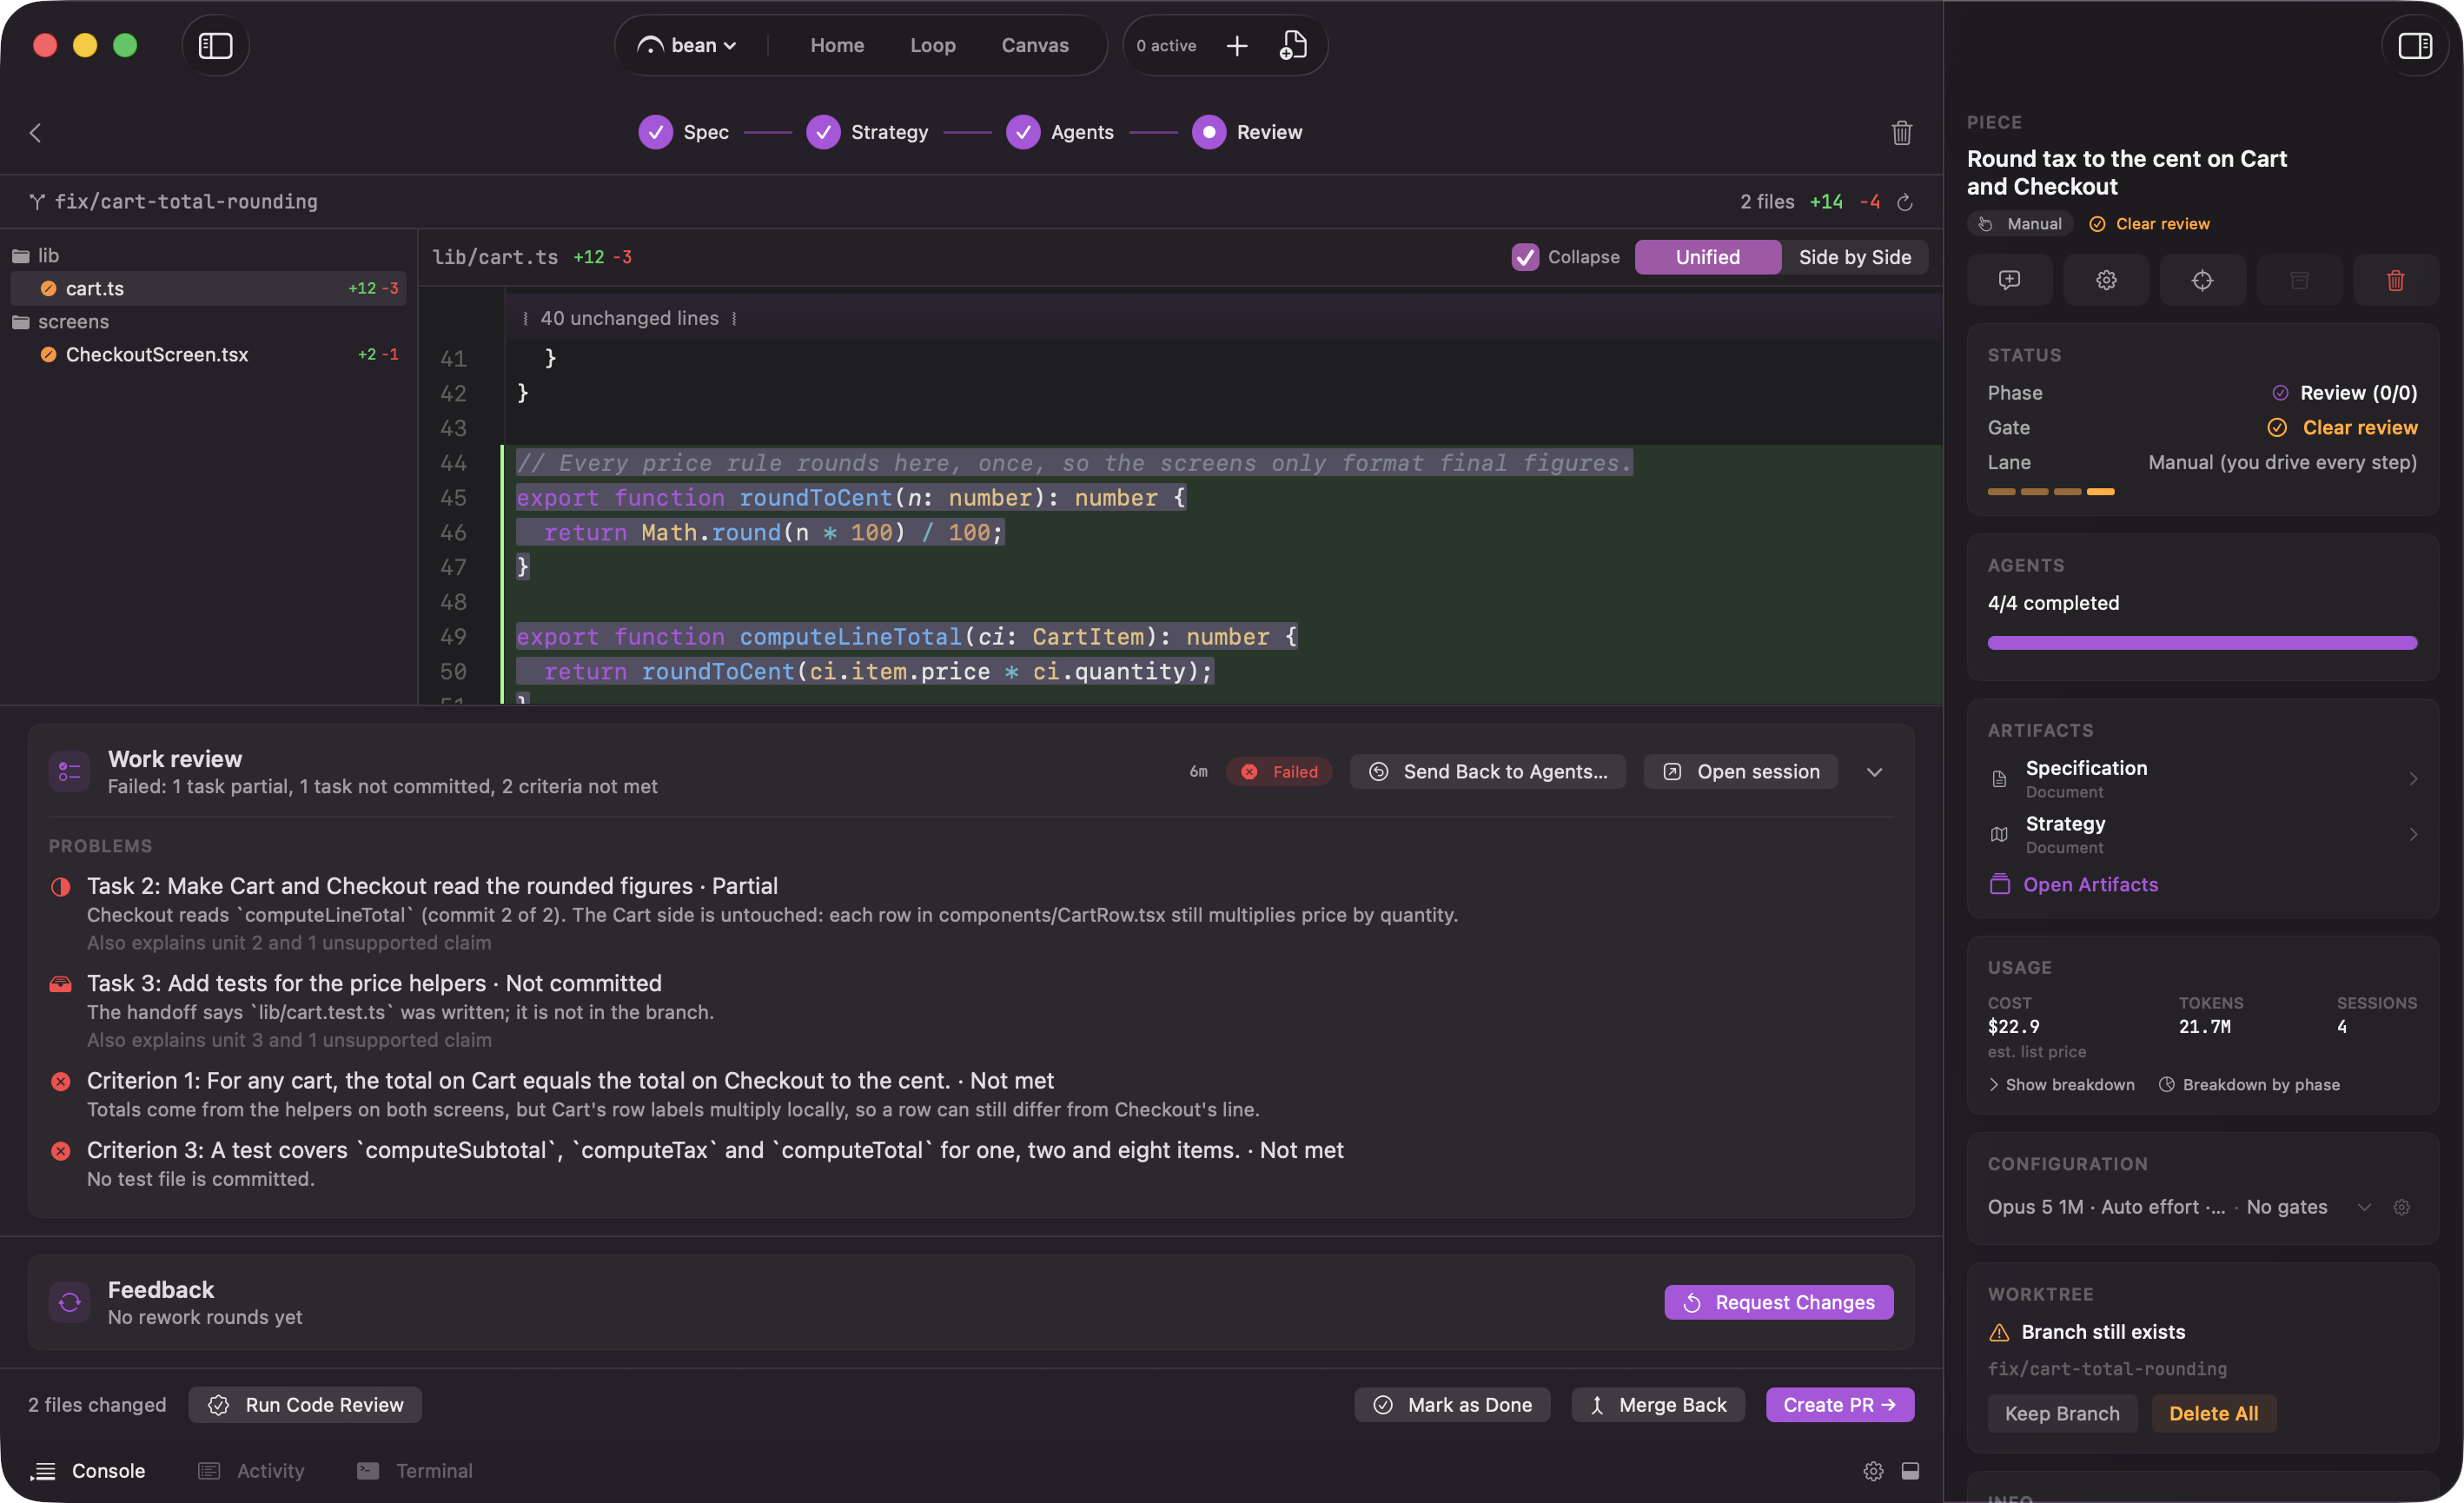Click the new document icon in top bar
The width and height of the screenshot is (2464, 1503).
[x=1293, y=45]
